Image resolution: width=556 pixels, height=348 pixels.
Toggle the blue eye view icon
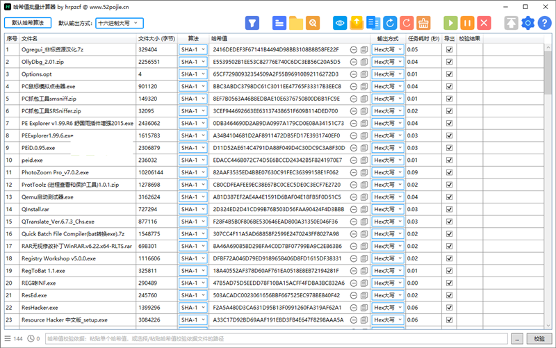(x=340, y=23)
